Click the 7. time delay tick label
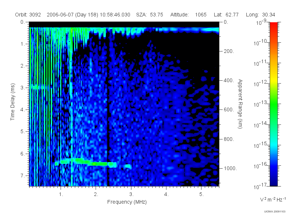The image size is (292, 219). pos(22,176)
